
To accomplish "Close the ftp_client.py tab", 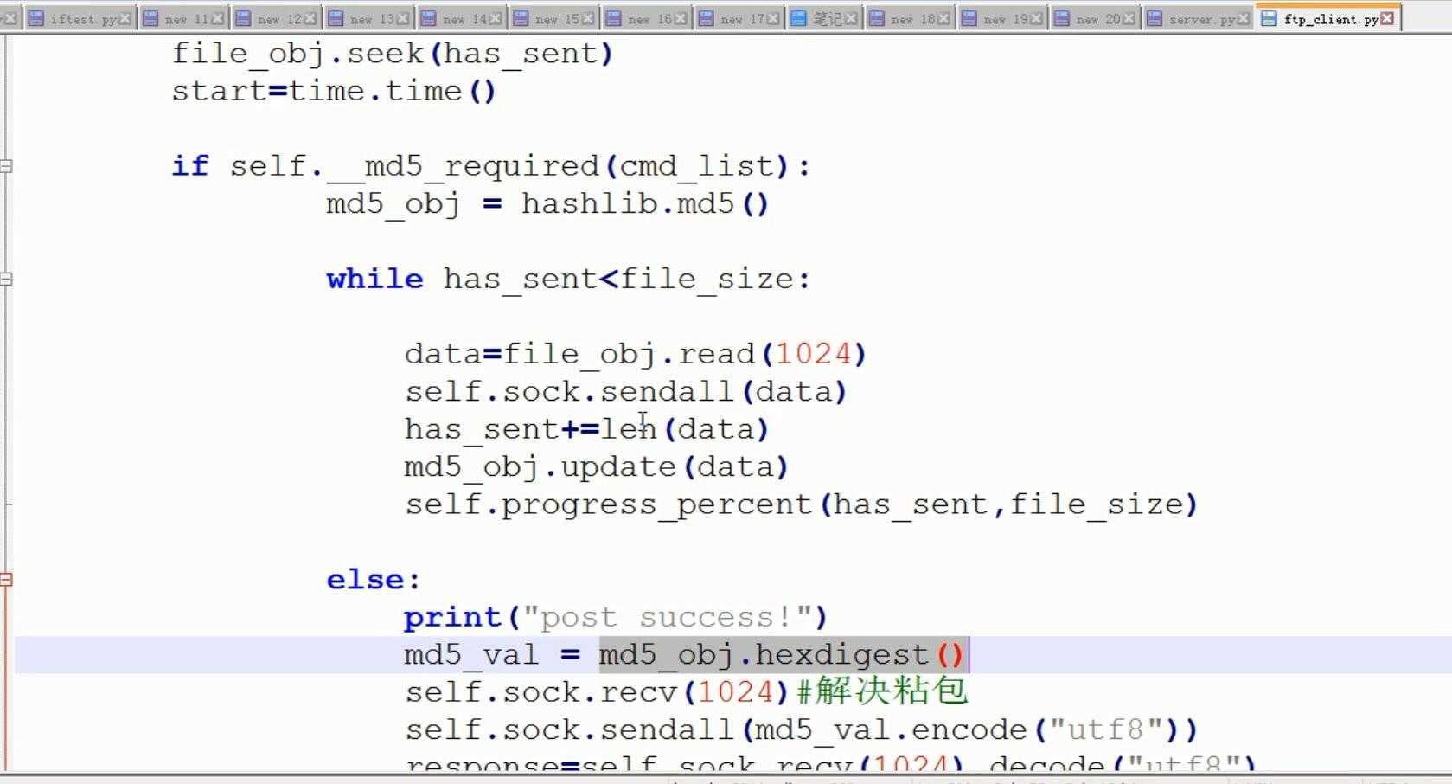I will 1387,18.
